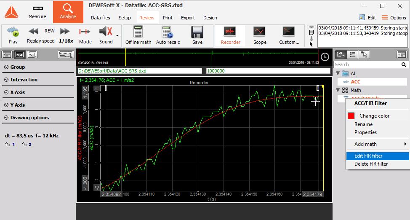Increase replay speed with forward arrows
The height and width of the screenshot is (220, 410).
tap(65, 31)
